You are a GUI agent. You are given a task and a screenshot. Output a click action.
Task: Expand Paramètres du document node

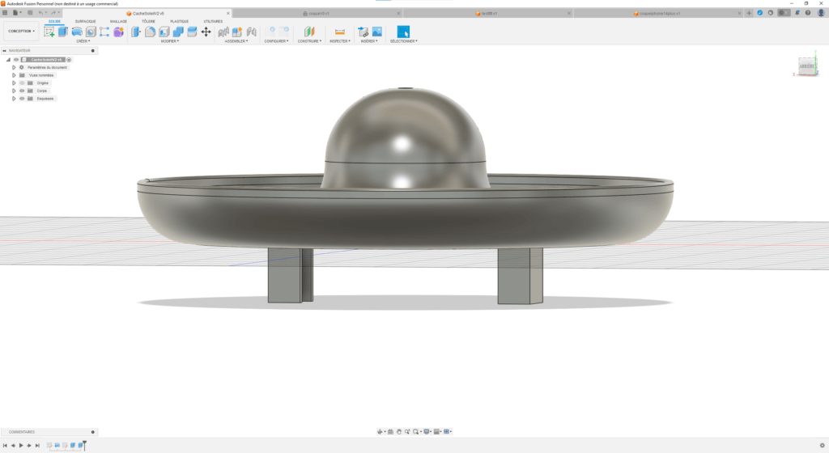point(14,68)
